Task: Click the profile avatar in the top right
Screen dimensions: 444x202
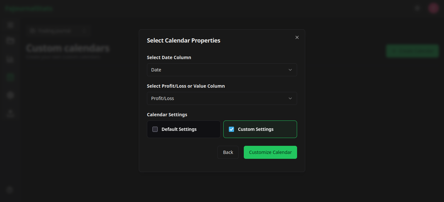Action: point(433,8)
